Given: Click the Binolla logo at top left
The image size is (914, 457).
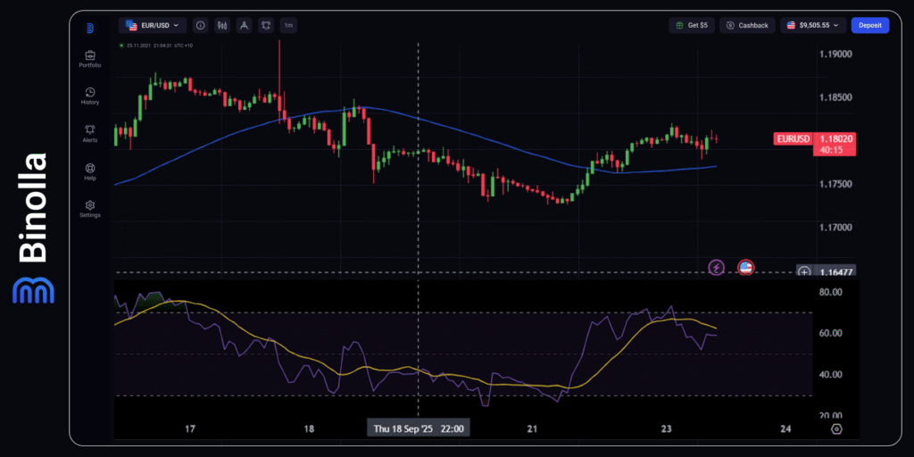Looking at the screenshot, I should point(90,28).
